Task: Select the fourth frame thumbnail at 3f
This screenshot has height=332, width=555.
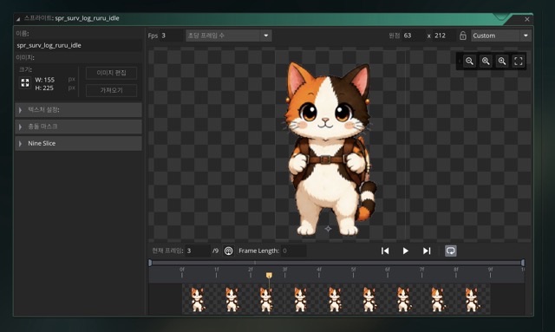Action: point(303,299)
